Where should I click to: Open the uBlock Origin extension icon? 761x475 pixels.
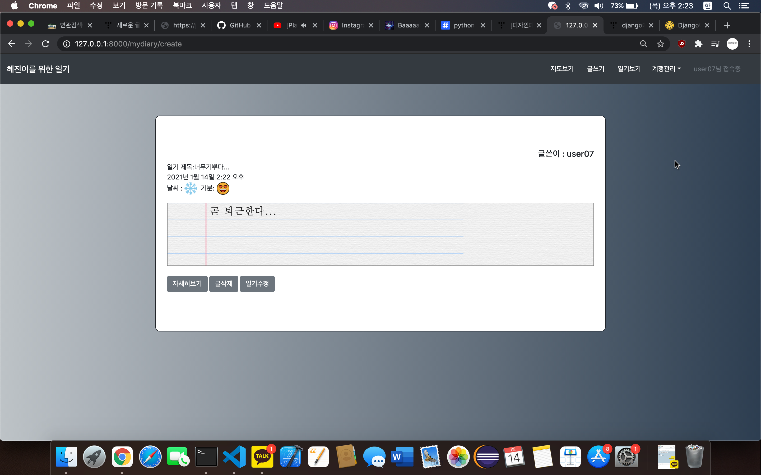(x=681, y=44)
